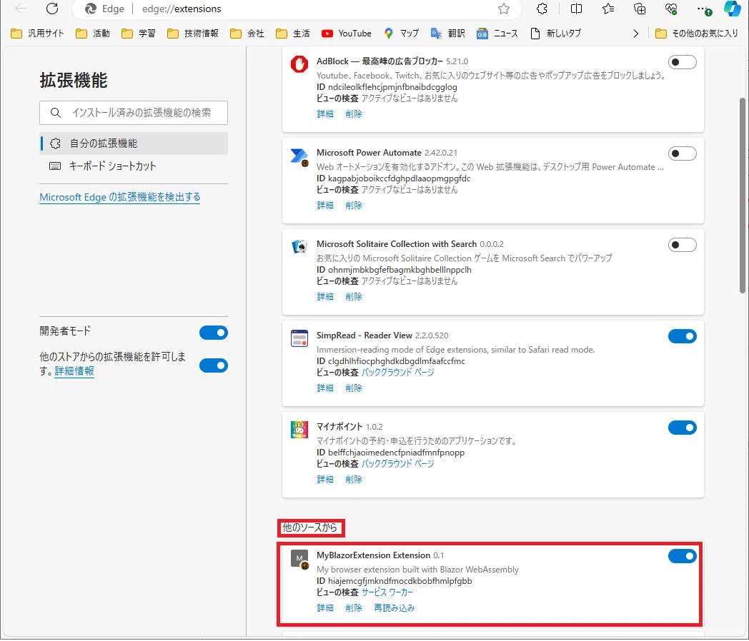This screenshot has height=641, width=749.
Task: Disable the マイナポイント extension toggle
Action: click(682, 428)
